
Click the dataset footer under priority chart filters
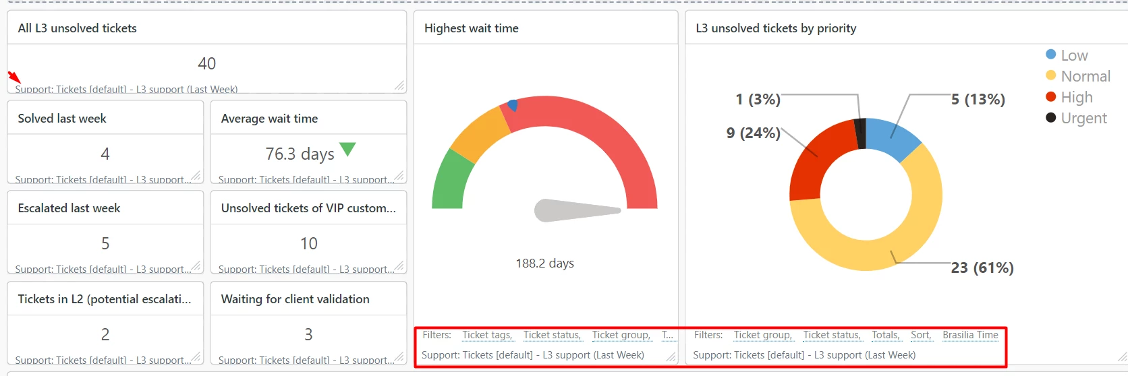point(804,355)
